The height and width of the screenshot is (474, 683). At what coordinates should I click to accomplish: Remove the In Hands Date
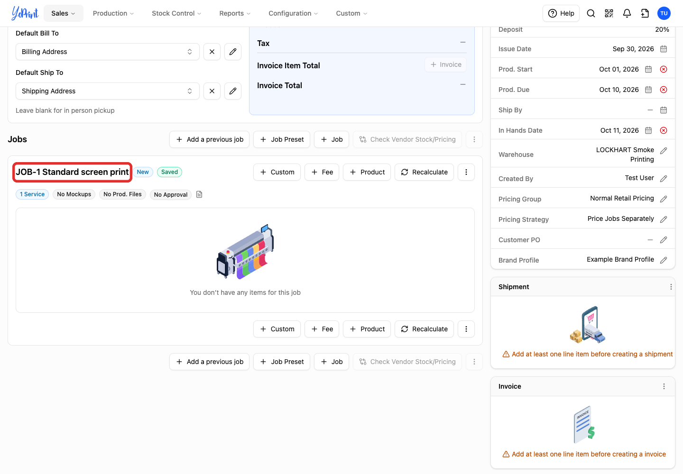(664, 130)
